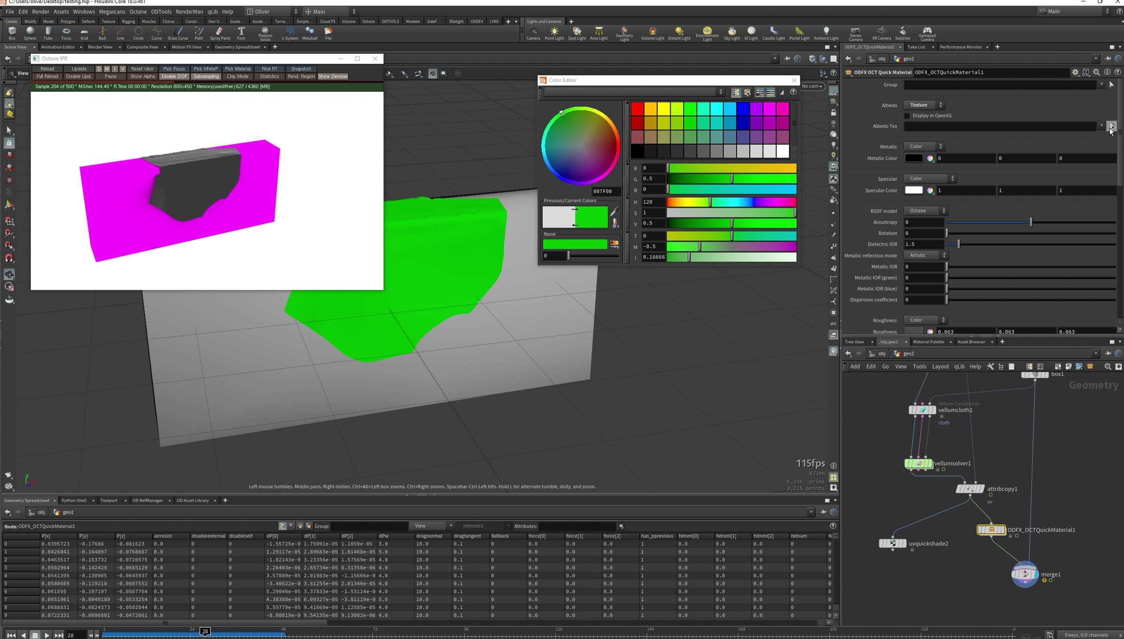This screenshot has height=639, width=1124.
Task: Select the merge1 node
Action: pos(1025,574)
